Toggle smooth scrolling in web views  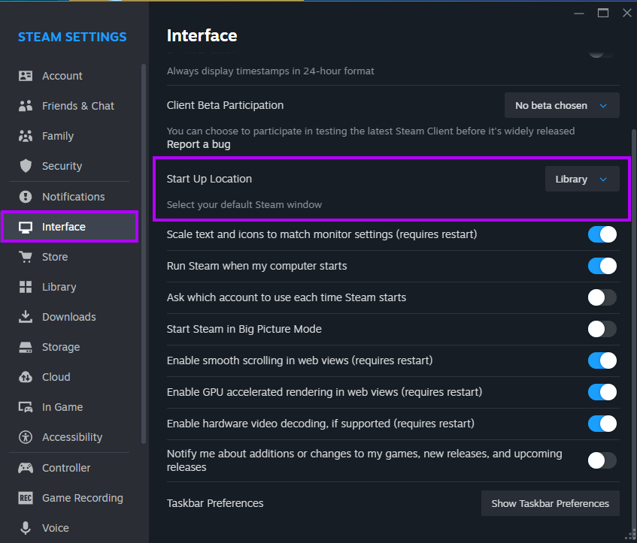[x=602, y=360]
